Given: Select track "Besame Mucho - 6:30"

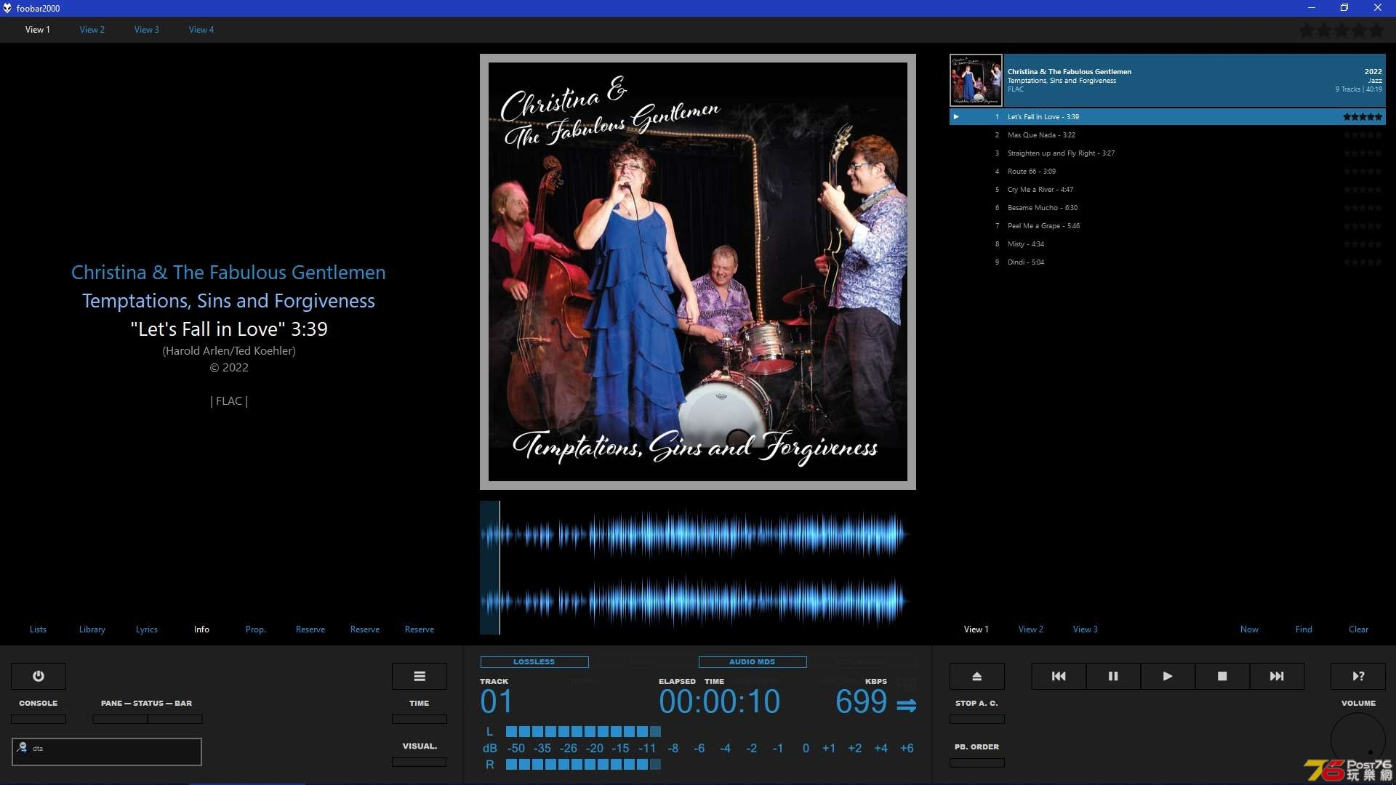Looking at the screenshot, I should [1168, 208].
